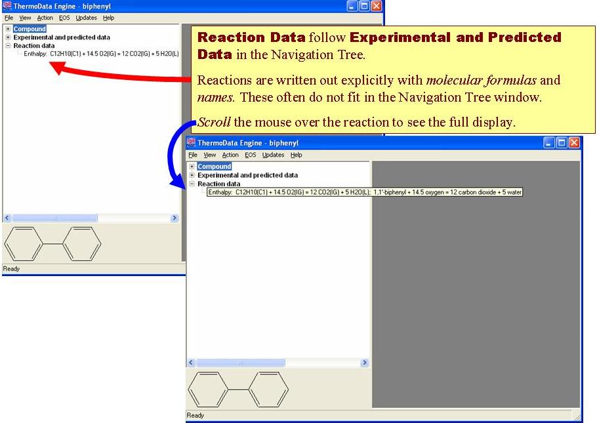Collapse Reaction data node in back window

(8, 47)
